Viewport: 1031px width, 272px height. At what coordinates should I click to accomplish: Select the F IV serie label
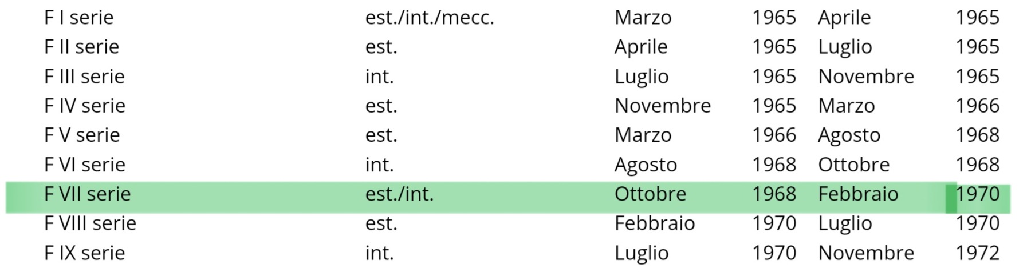tap(85, 106)
